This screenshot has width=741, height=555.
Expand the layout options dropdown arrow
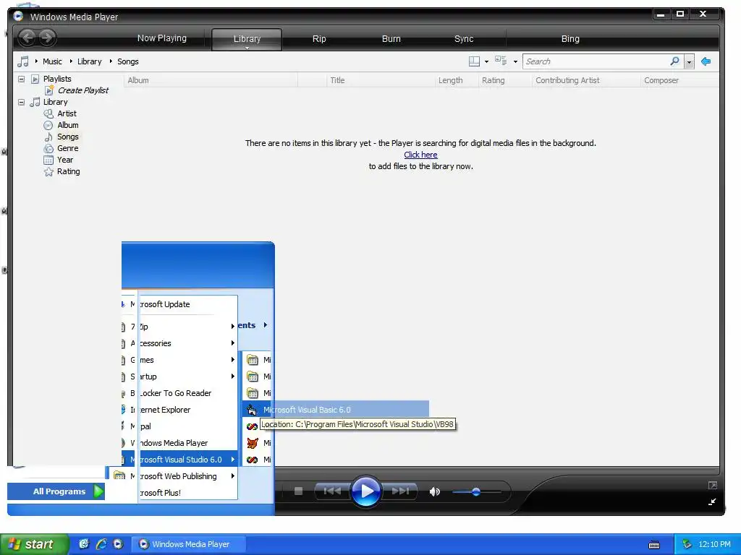point(486,62)
